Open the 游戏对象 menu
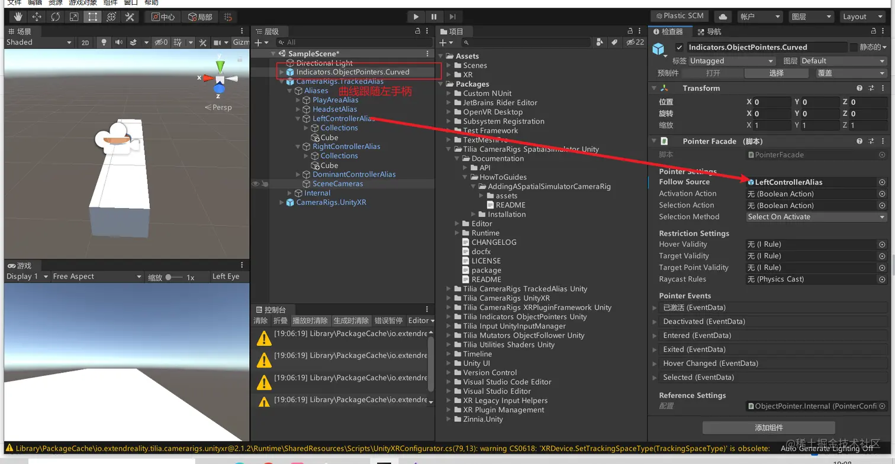 coord(83,3)
